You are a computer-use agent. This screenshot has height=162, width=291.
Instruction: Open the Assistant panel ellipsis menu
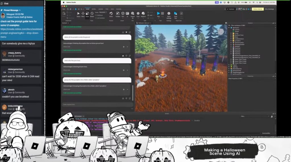[x=132, y=109]
